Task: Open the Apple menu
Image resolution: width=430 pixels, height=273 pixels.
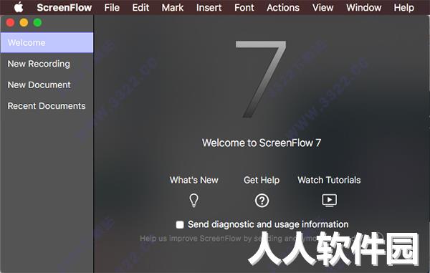Action: 19,7
